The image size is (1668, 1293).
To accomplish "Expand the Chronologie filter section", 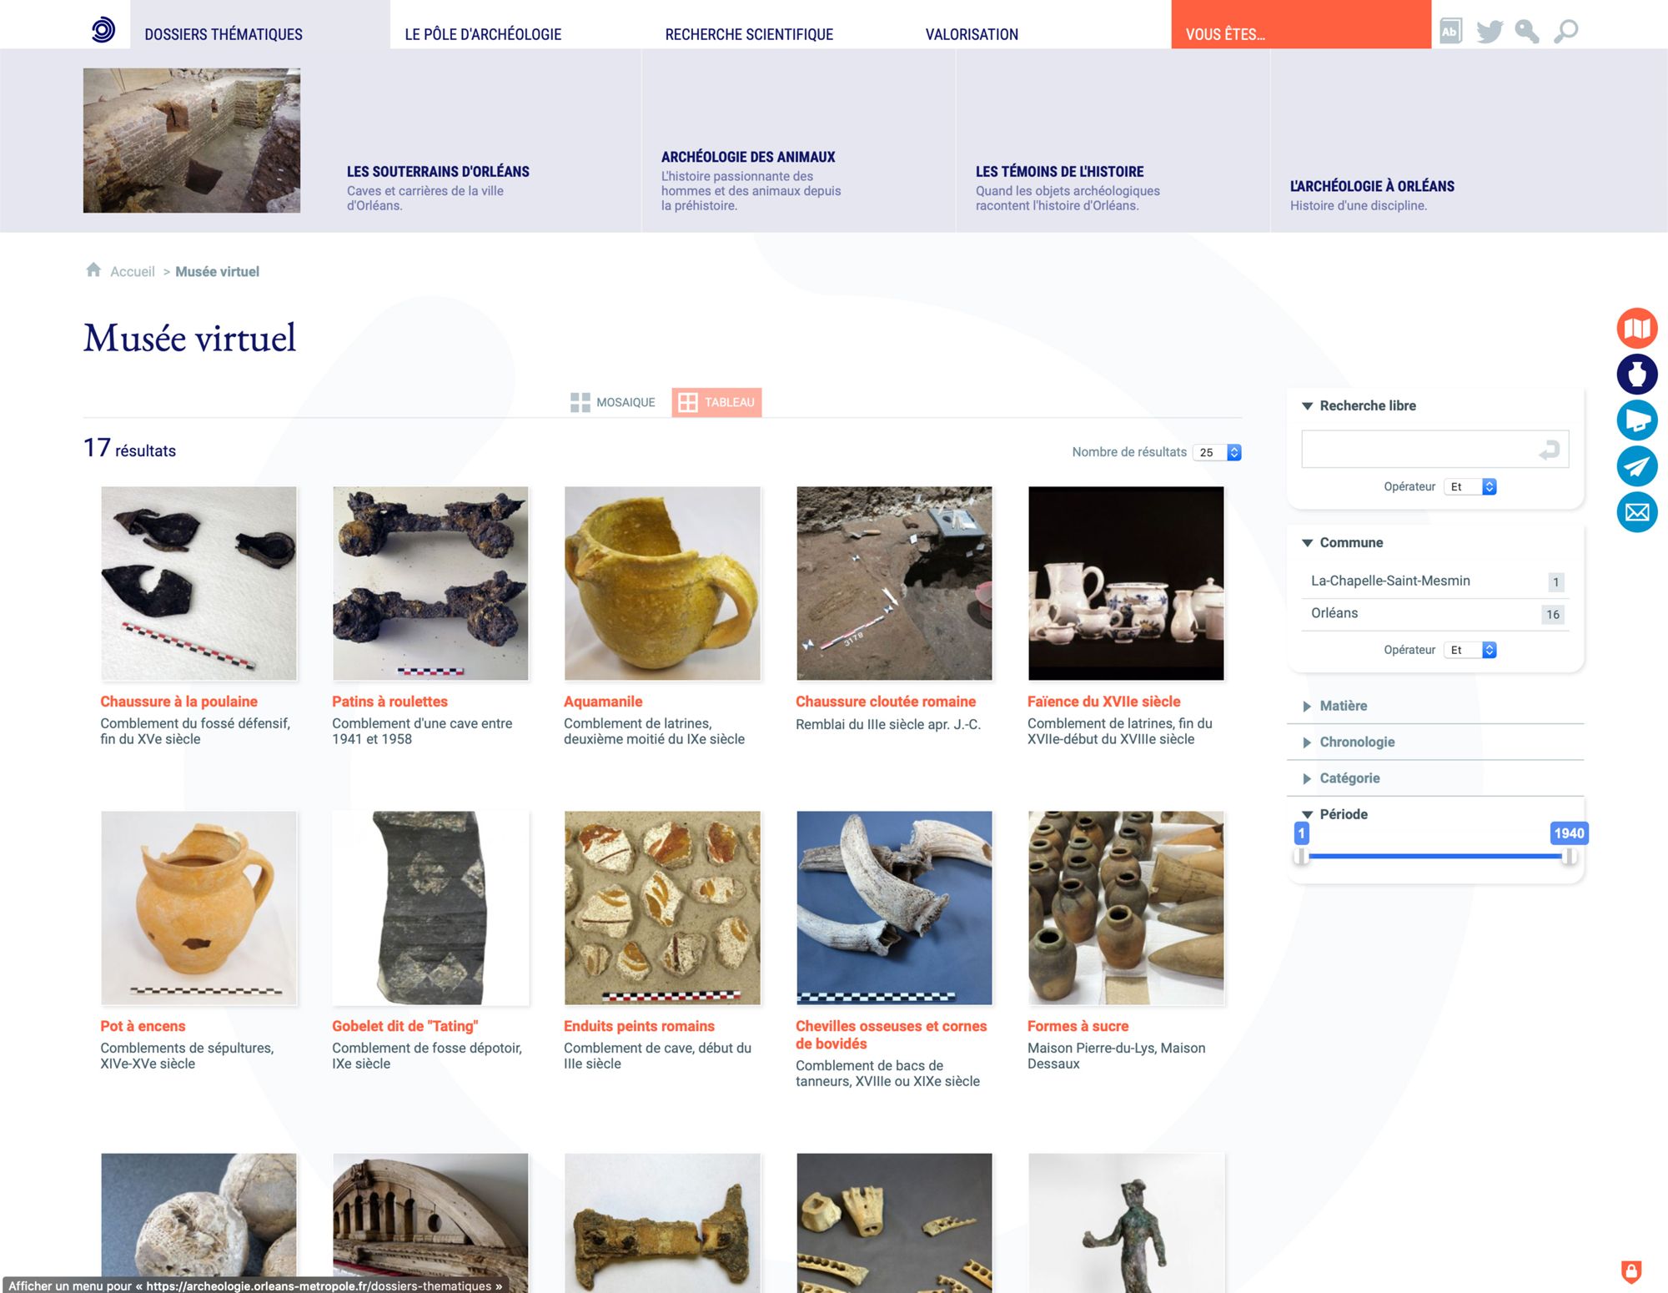I will (x=1356, y=742).
